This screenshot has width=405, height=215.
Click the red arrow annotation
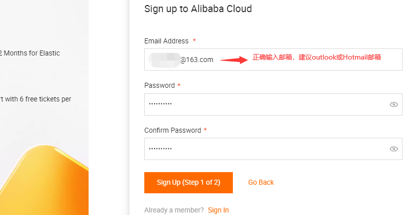point(234,60)
